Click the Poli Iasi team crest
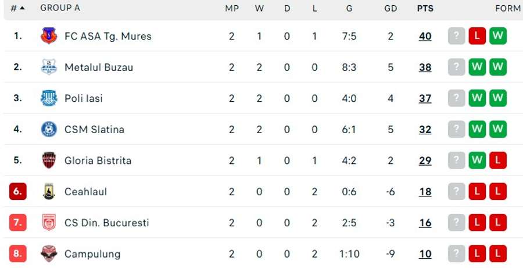The width and height of the screenshot is (523, 268). click(49, 98)
